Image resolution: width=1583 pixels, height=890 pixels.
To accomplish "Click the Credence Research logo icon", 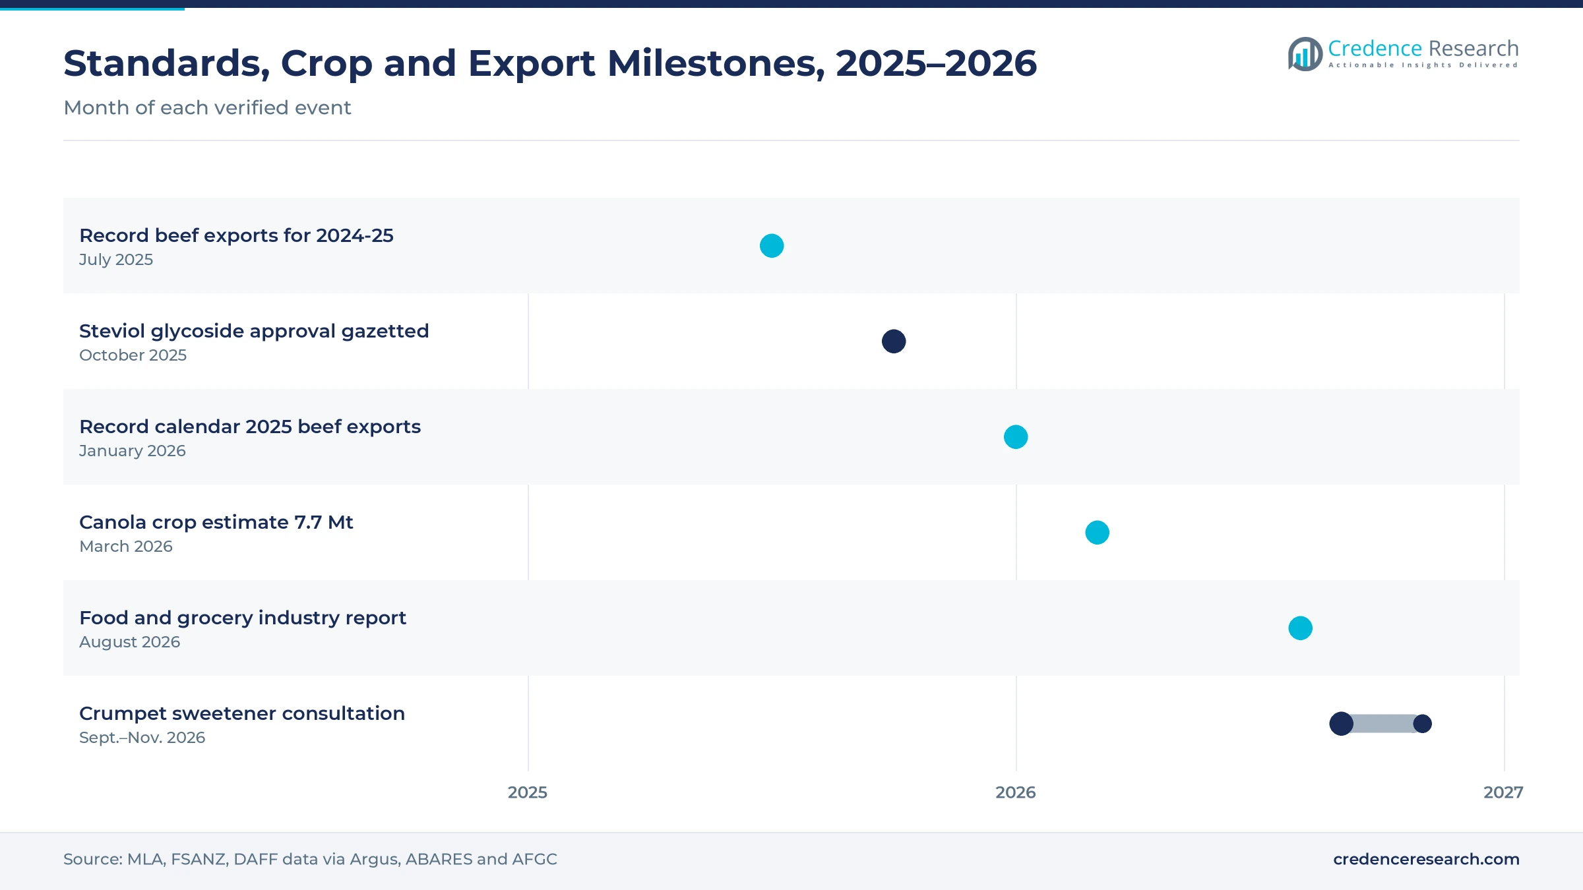I will (x=1305, y=54).
